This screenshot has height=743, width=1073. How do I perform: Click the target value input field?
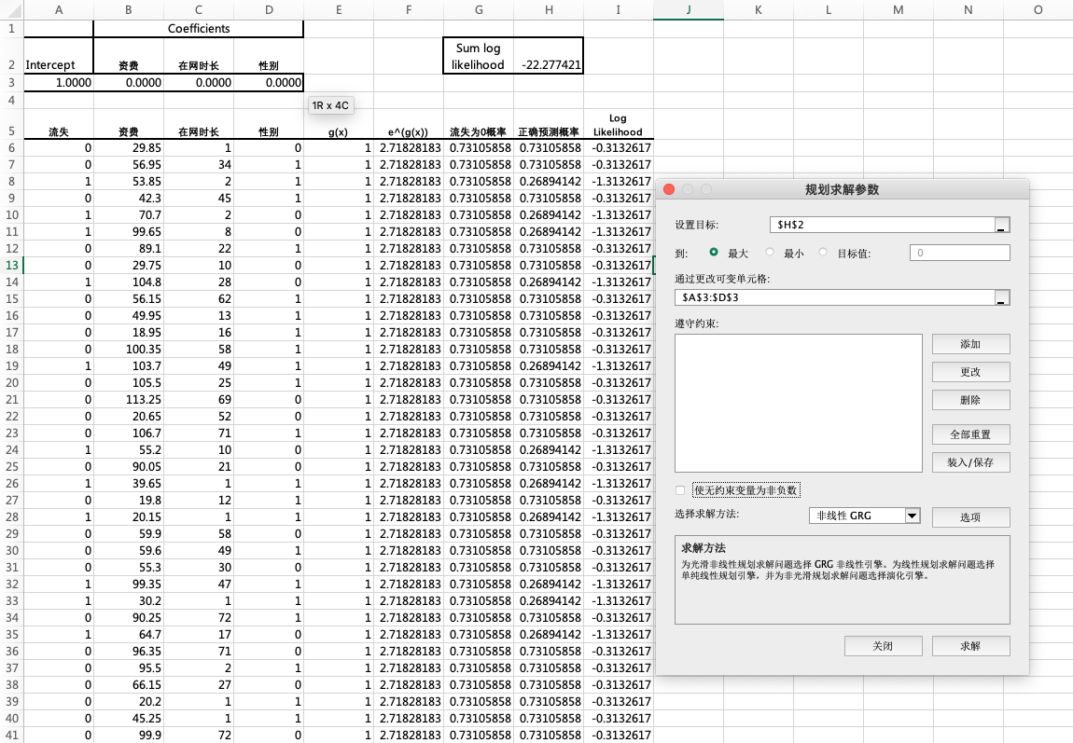pyautogui.click(x=959, y=253)
